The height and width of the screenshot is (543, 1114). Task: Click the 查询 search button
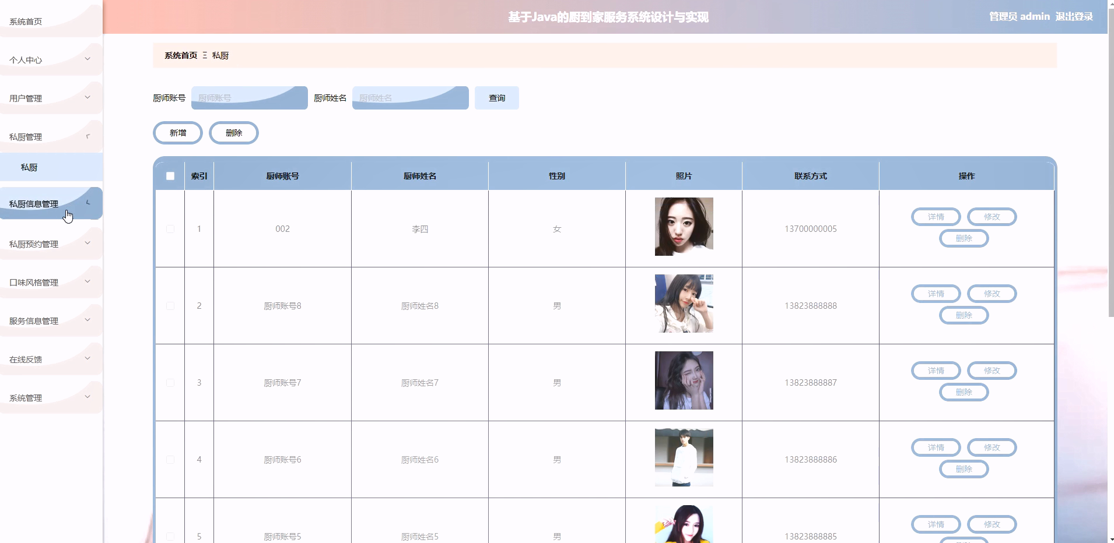pos(496,97)
